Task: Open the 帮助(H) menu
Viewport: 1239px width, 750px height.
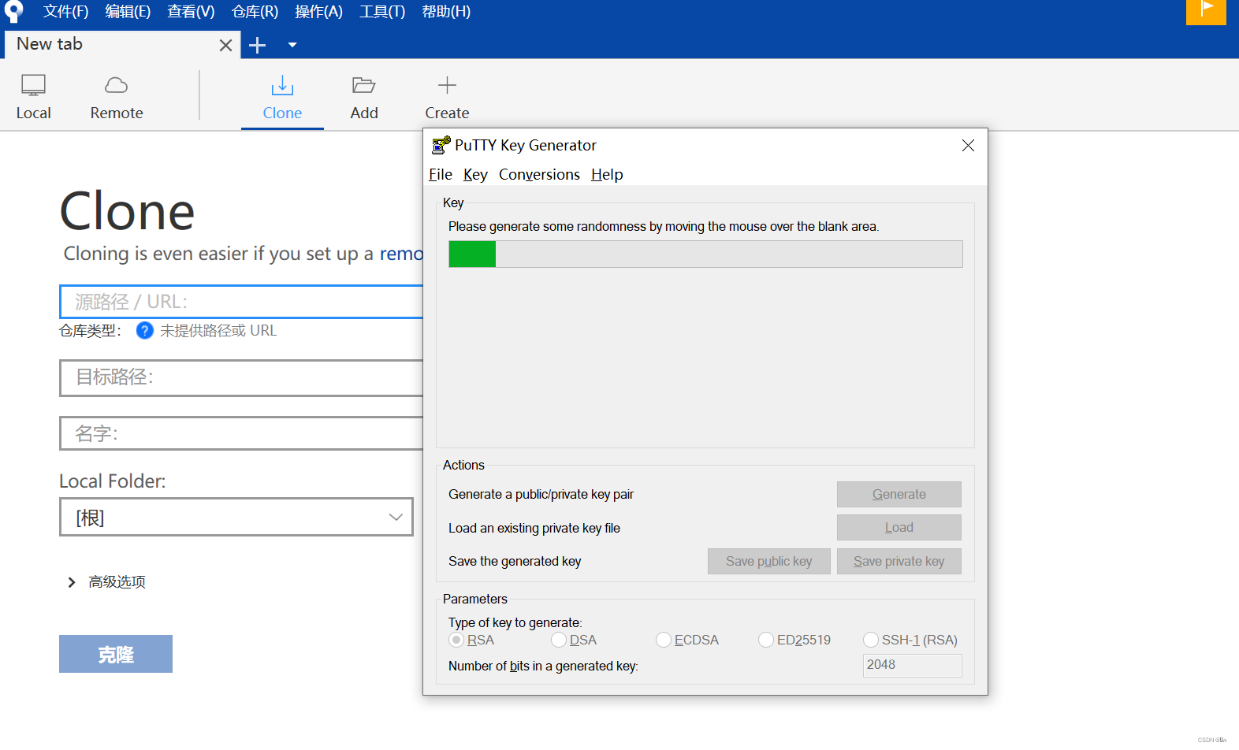Action: tap(446, 11)
